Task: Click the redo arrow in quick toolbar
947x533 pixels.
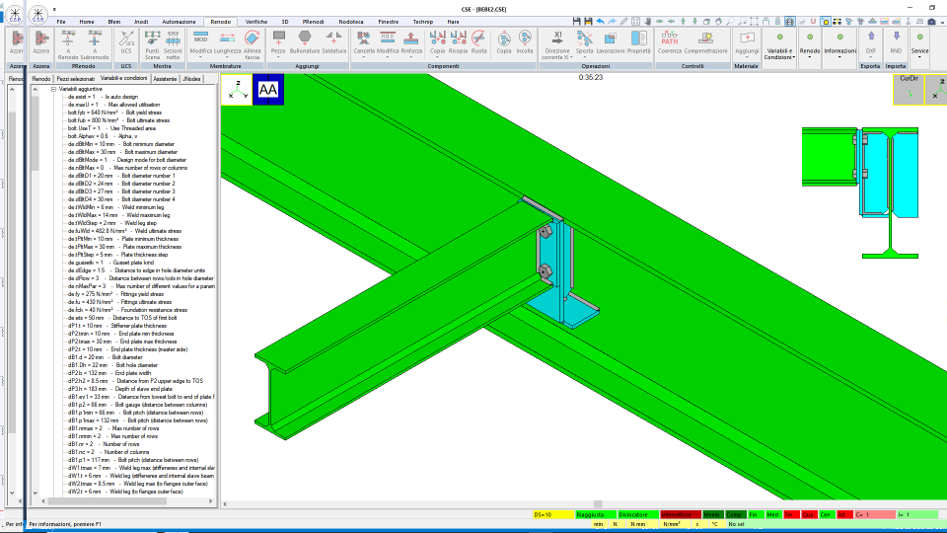Action: (x=612, y=21)
